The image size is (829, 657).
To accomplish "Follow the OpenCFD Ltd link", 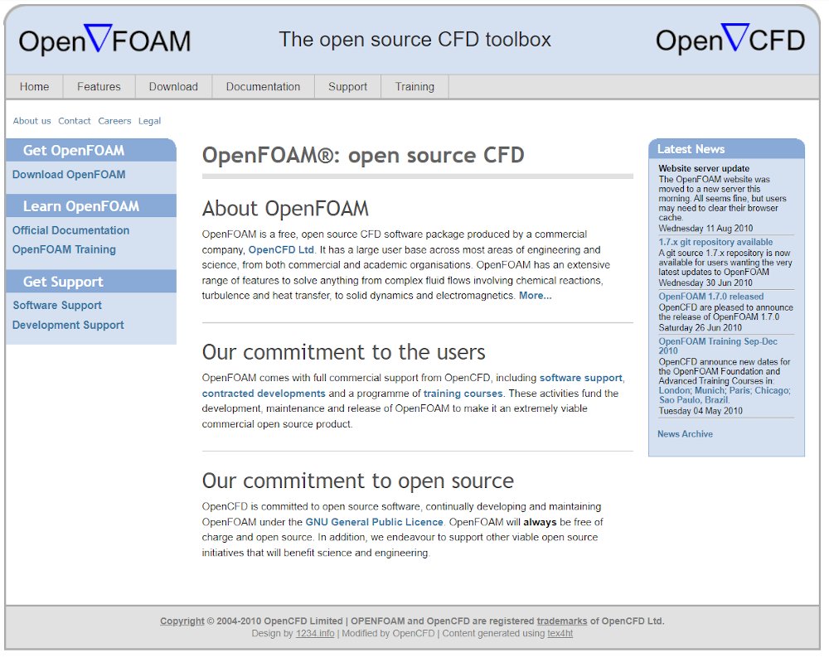I will (281, 249).
